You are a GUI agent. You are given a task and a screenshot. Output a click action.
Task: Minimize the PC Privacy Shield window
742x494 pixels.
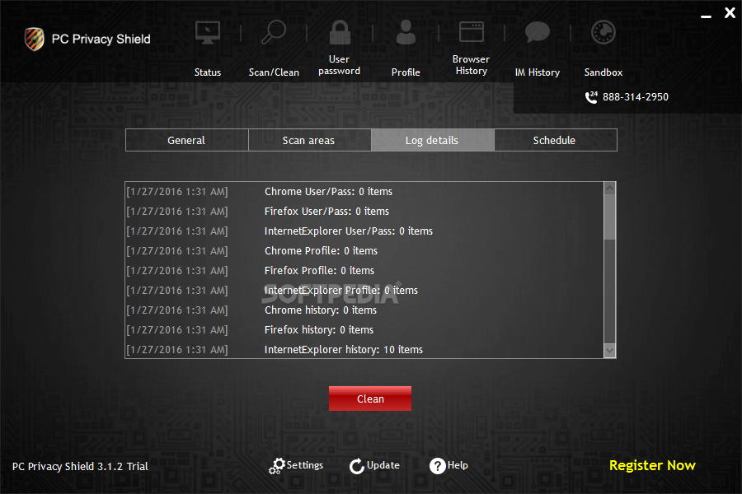click(x=706, y=16)
